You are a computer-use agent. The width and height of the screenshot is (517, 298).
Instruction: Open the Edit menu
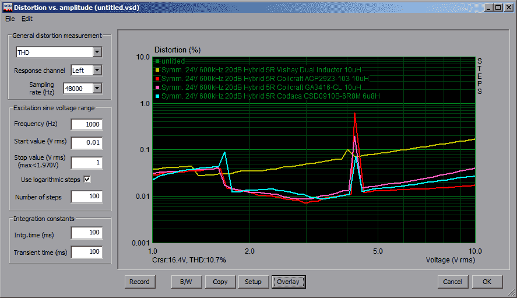coord(27,19)
